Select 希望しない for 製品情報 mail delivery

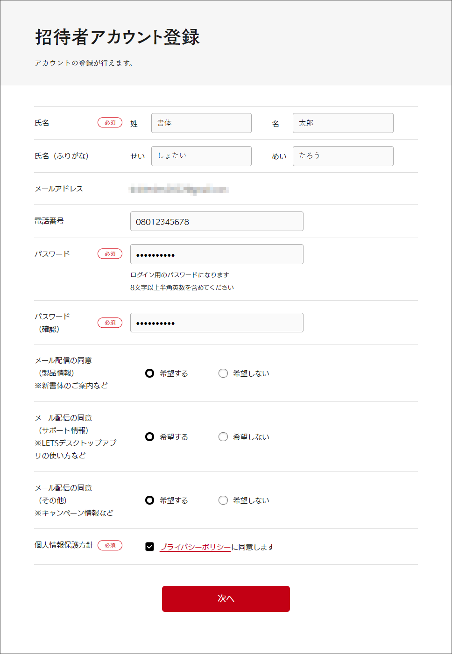pyautogui.click(x=223, y=373)
